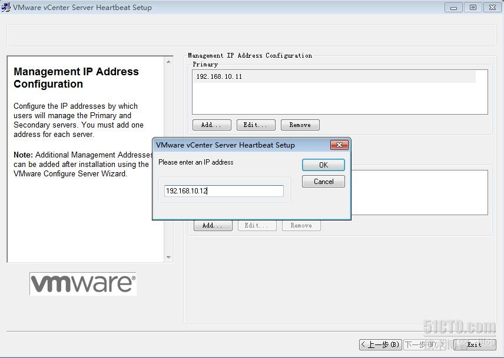Click the 'Please enter an IP address' label
The image size is (504, 358).
(195, 162)
